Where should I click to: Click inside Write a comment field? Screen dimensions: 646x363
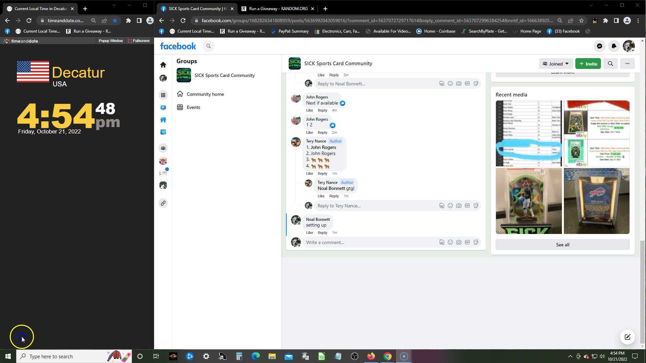click(x=370, y=242)
